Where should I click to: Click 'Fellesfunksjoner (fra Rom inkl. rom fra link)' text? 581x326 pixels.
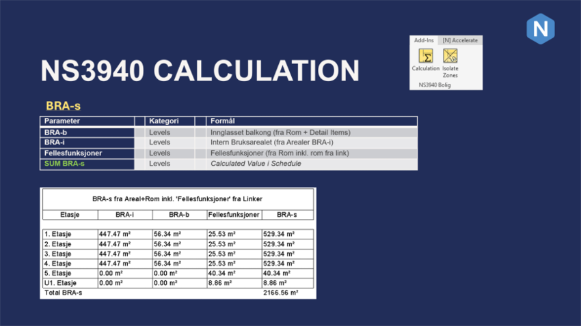280,153
